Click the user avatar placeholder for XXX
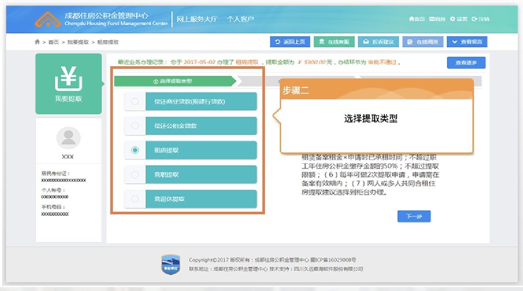Image resolution: width=523 pixels, height=291 pixels. [x=68, y=137]
